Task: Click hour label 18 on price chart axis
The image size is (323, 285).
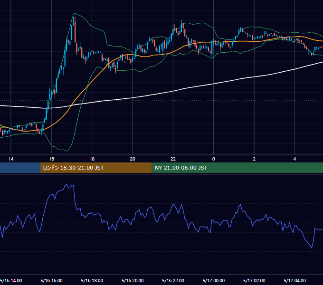Action: (92, 159)
